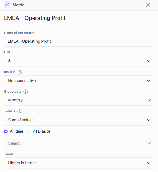Click the EMEA - Operating Profit heading
Screen dimensions: 158x172
[x=35, y=18]
